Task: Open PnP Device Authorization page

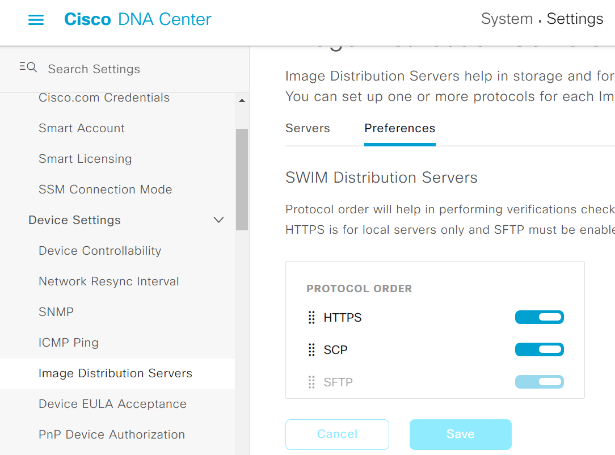Action: (x=112, y=435)
